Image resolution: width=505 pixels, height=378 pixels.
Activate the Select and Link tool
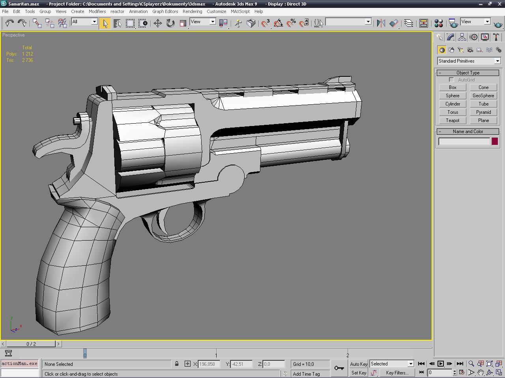point(37,23)
